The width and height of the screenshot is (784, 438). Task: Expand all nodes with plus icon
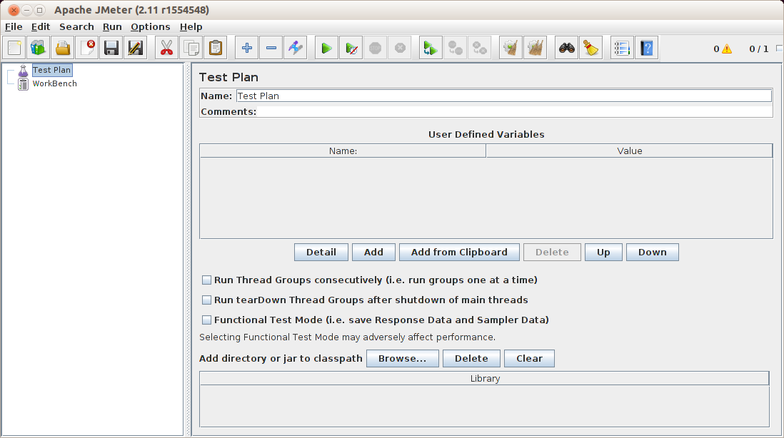[246, 48]
